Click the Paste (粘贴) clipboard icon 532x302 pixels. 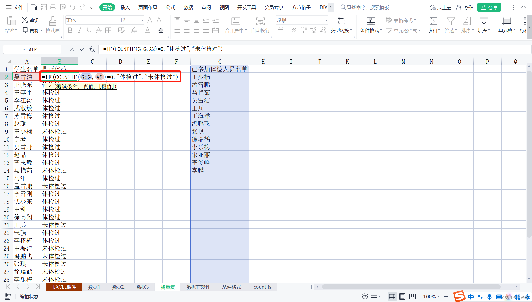(x=11, y=21)
